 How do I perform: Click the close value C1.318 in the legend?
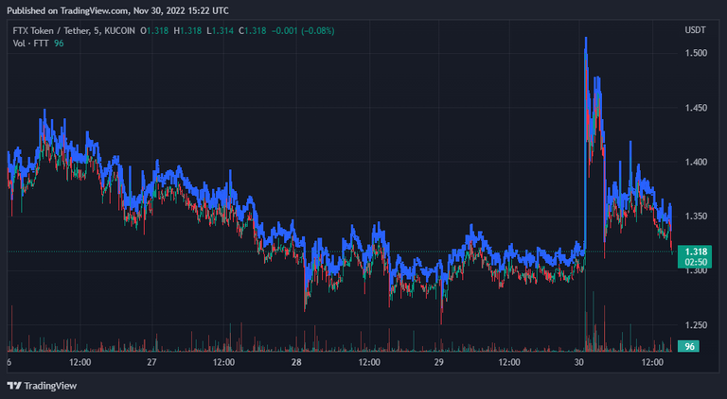[252, 31]
